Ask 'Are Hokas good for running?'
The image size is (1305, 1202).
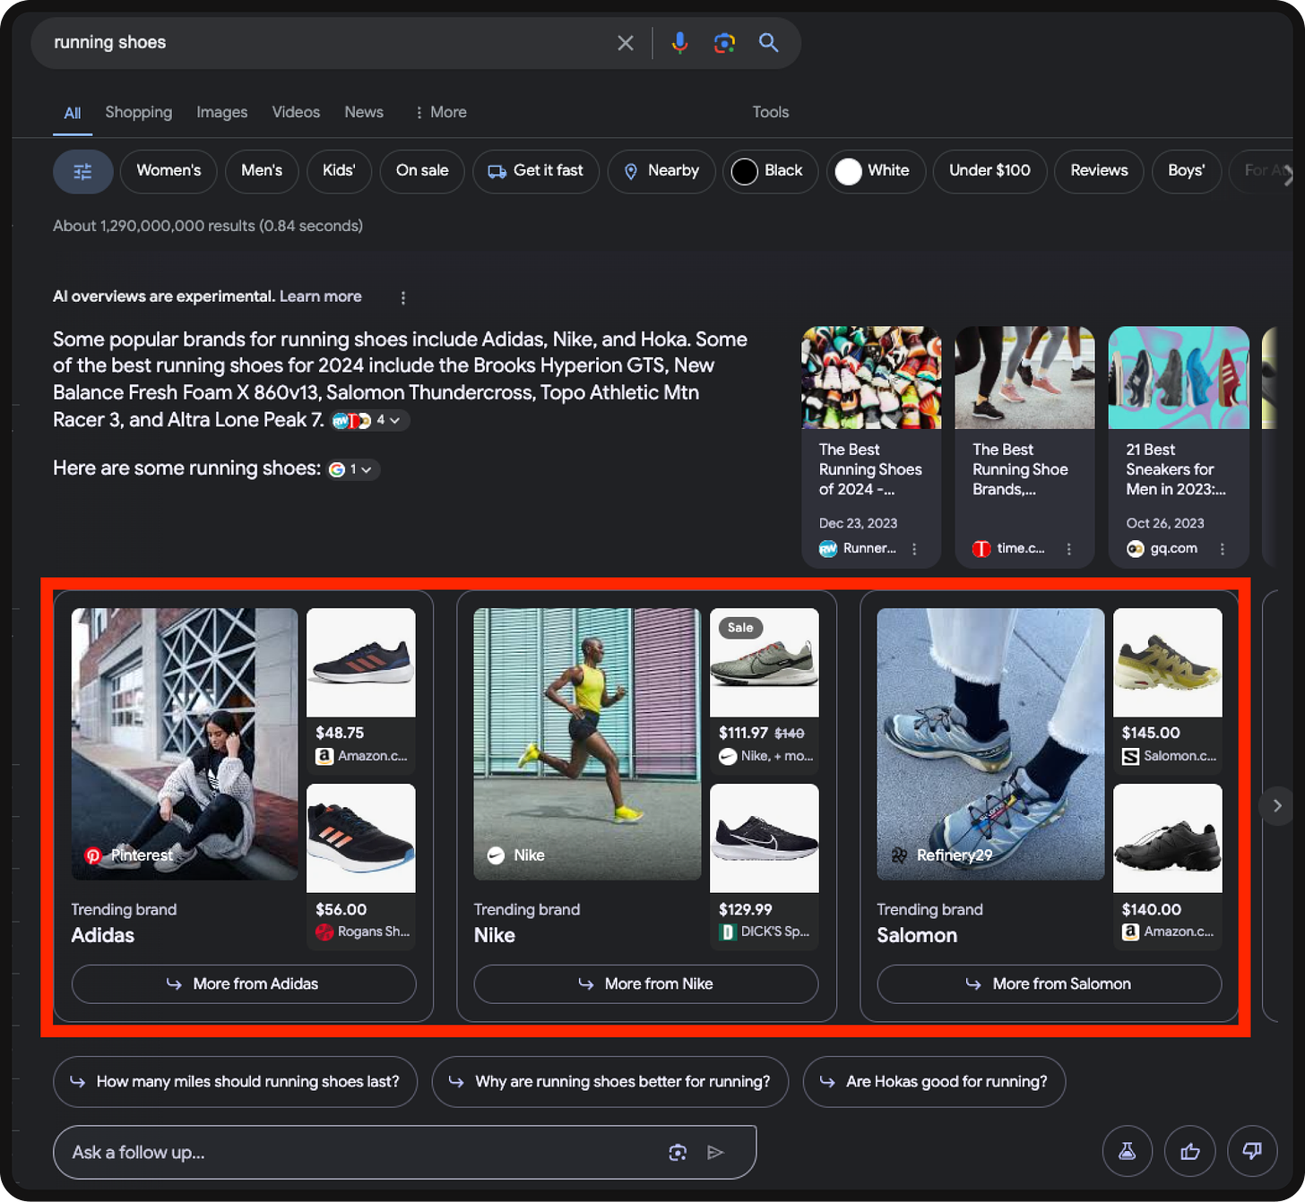[934, 1082]
